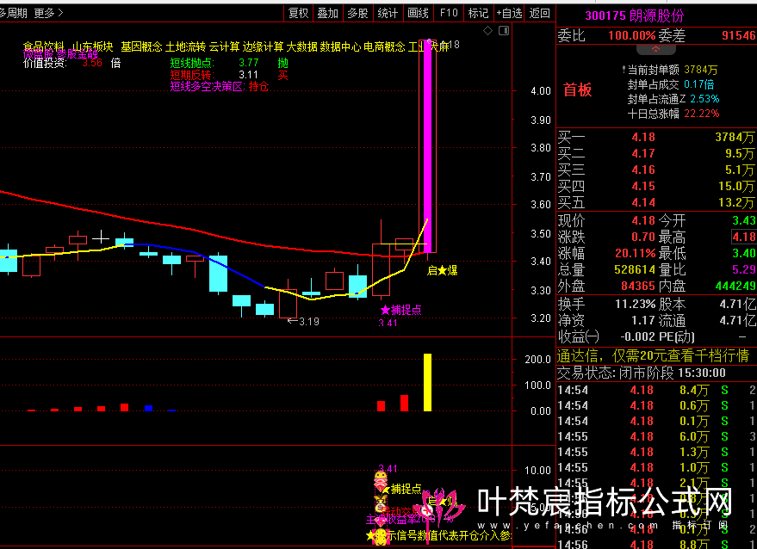This screenshot has height=549, width=757.
Task: Click the 涨幅 value 20.11%
Action: coord(635,253)
